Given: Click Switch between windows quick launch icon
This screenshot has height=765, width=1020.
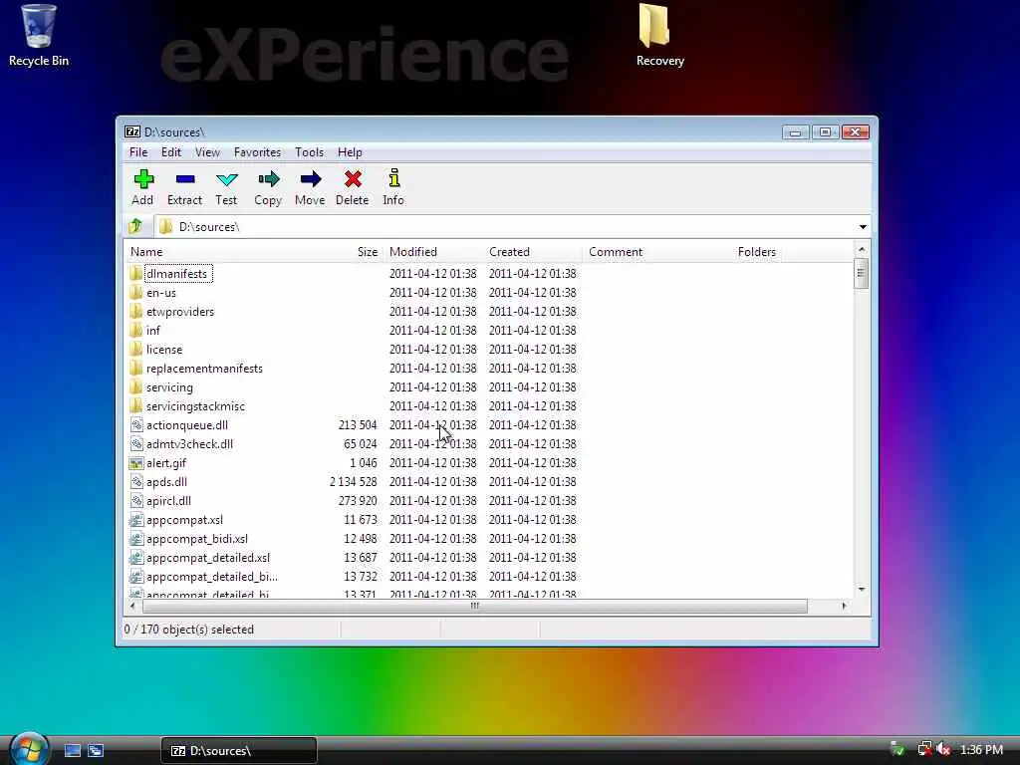Looking at the screenshot, I should [x=96, y=750].
